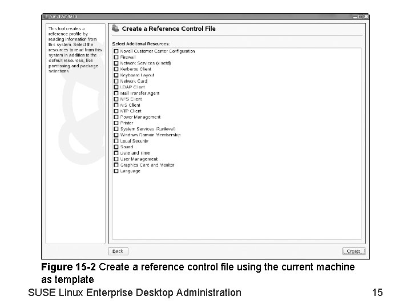This screenshot has height=308, width=411.
Task: Select the NFS Client checkbox
Action: point(116,99)
